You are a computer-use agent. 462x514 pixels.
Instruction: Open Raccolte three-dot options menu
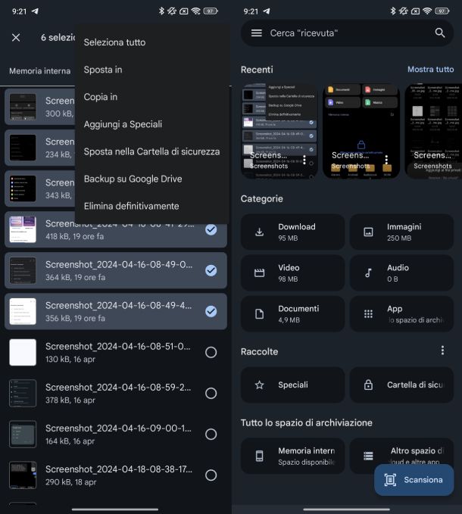[x=442, y=350]
